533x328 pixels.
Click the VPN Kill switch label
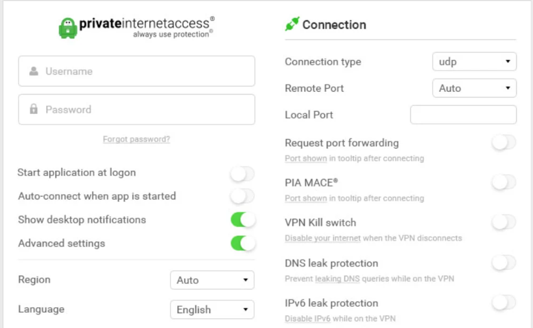320,223
